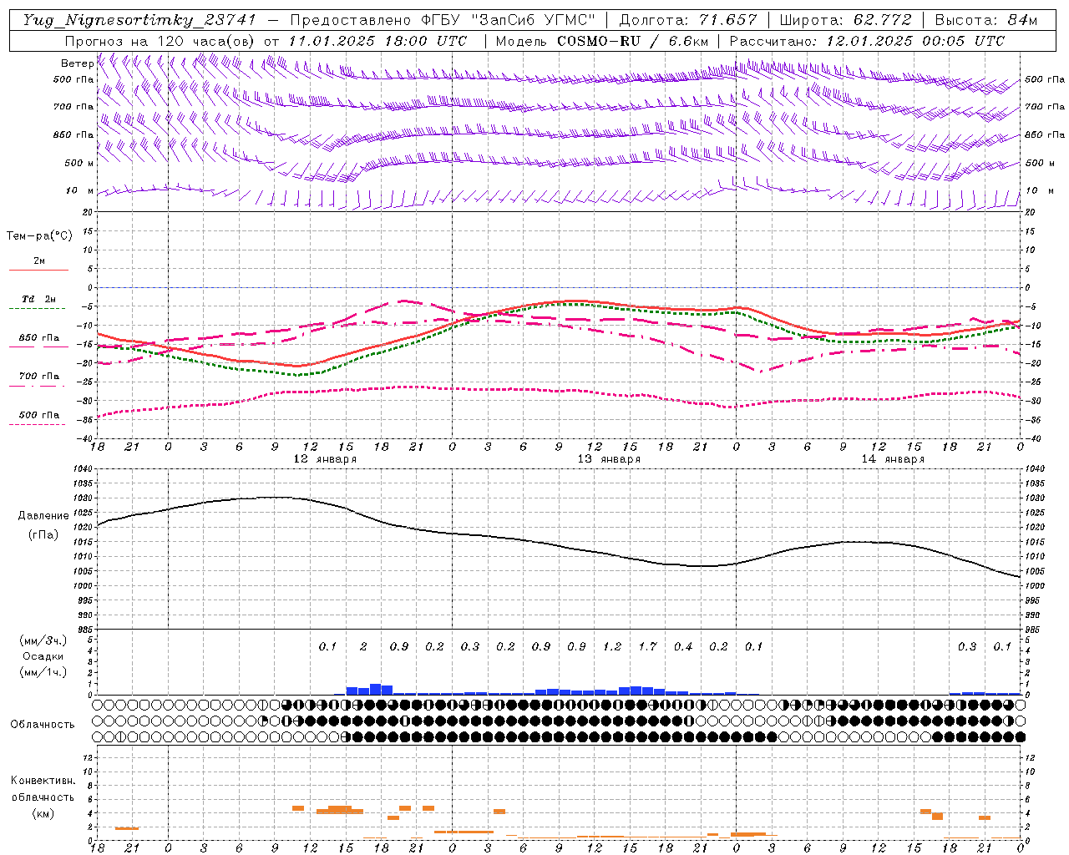Click the 3-hour precipitation value 2
Viewport: 1069px width, 855px height.
click(x=363, y=646)
